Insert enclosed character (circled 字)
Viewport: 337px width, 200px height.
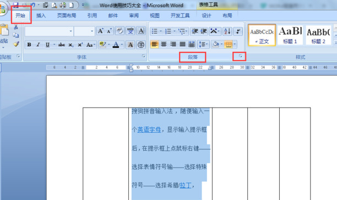141,45
